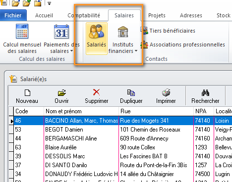Viewport: 232px width, 182px height.
Task: Switch to the Projets tab
Action: pos(157,15)
